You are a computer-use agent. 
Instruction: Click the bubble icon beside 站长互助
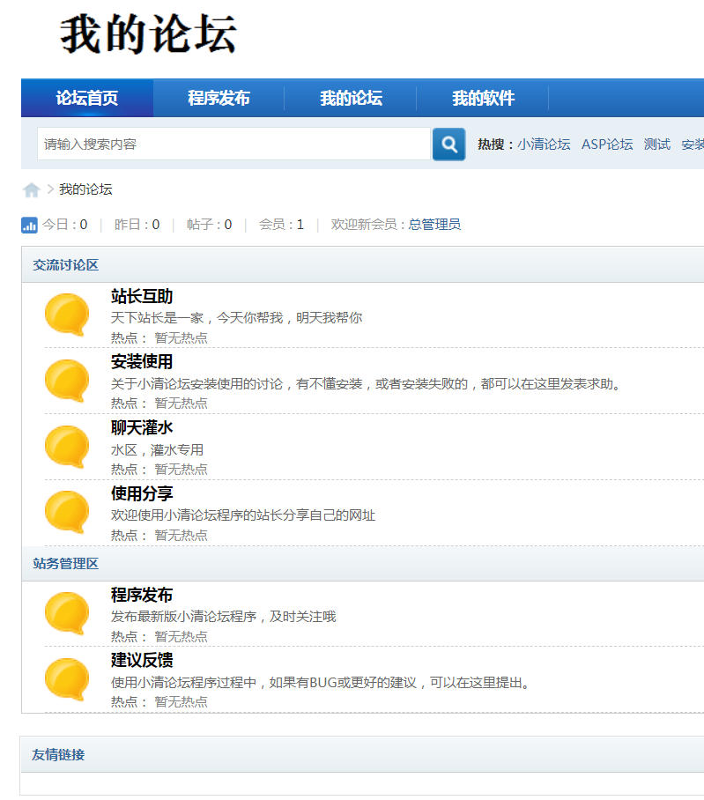click(67, 315)
